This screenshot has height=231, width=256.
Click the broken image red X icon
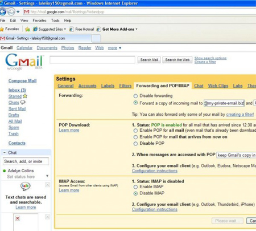[18, 218]
